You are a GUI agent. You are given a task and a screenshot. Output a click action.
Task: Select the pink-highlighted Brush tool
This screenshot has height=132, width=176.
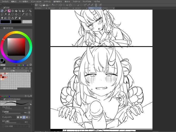[x=9, y=11]
